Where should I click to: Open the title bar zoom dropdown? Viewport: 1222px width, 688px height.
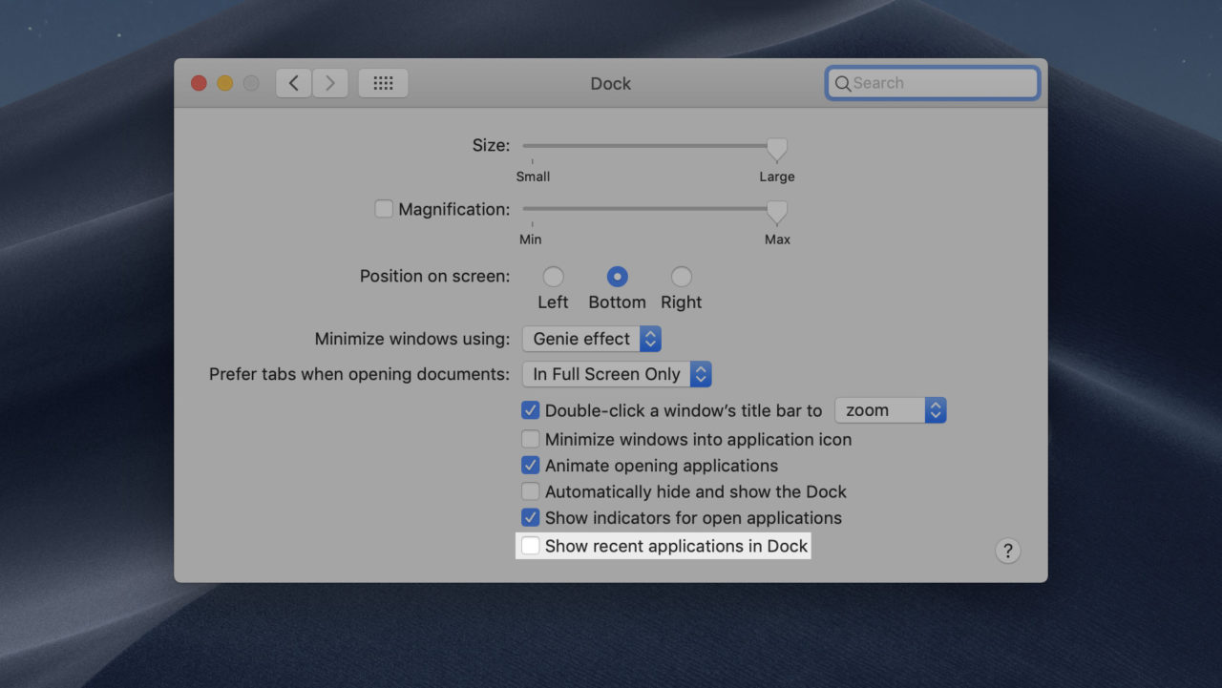(891, 410)
